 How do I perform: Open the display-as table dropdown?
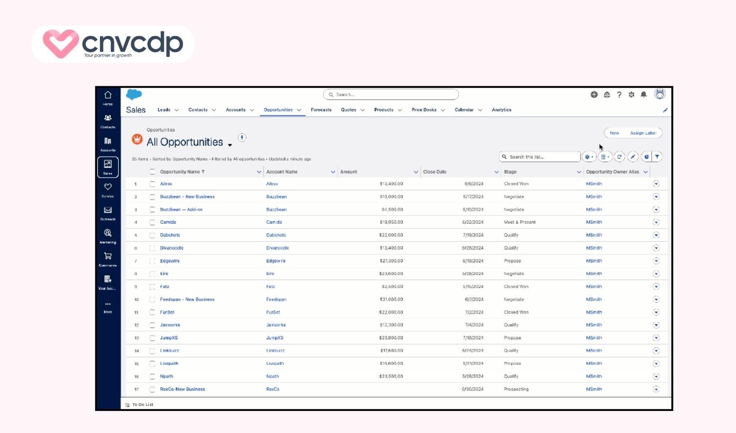[x=605, y=157]
